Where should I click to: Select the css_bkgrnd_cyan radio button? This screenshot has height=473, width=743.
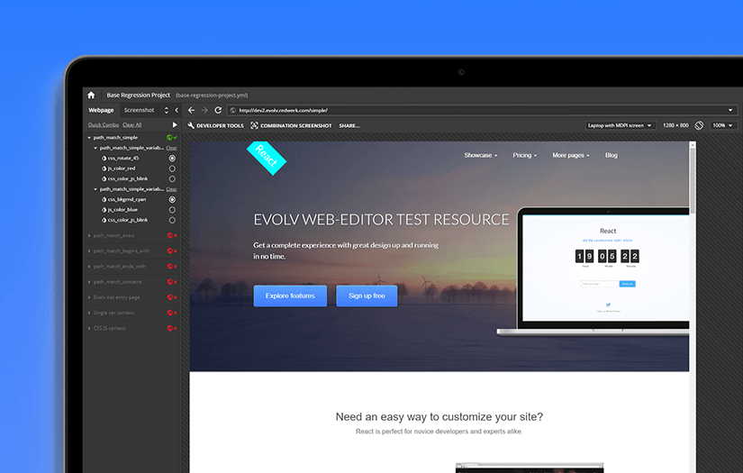click(x=172, y=199)
